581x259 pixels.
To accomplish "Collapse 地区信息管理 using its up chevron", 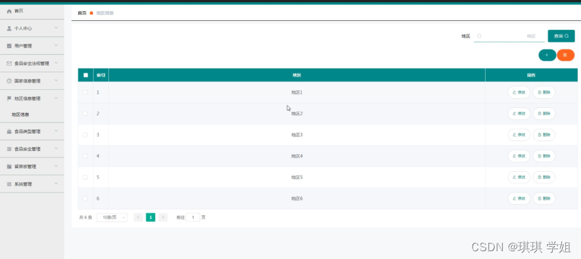I will pos(56,98).
